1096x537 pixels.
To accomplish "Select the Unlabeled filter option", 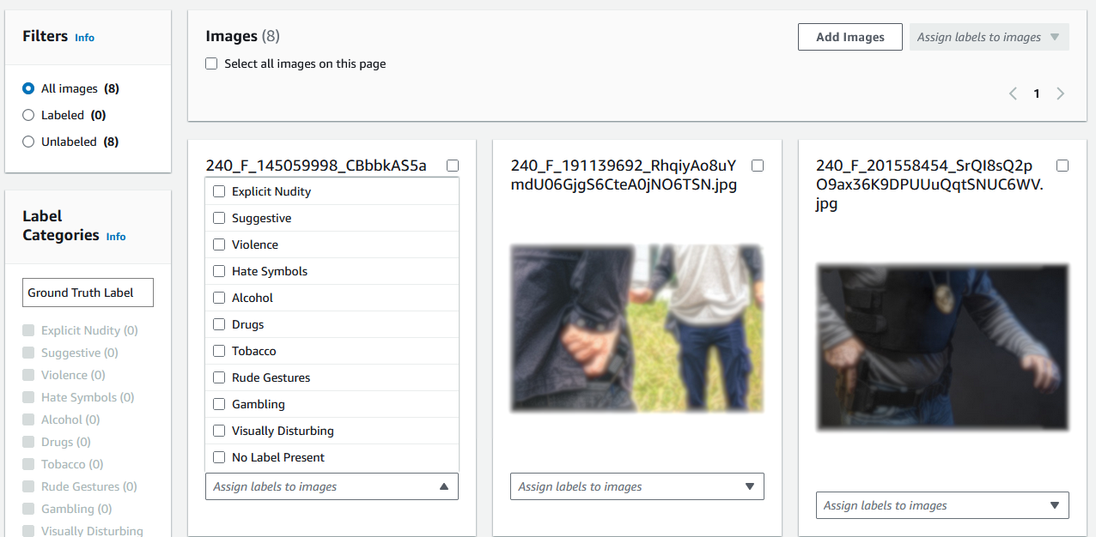I will point(27,142).
